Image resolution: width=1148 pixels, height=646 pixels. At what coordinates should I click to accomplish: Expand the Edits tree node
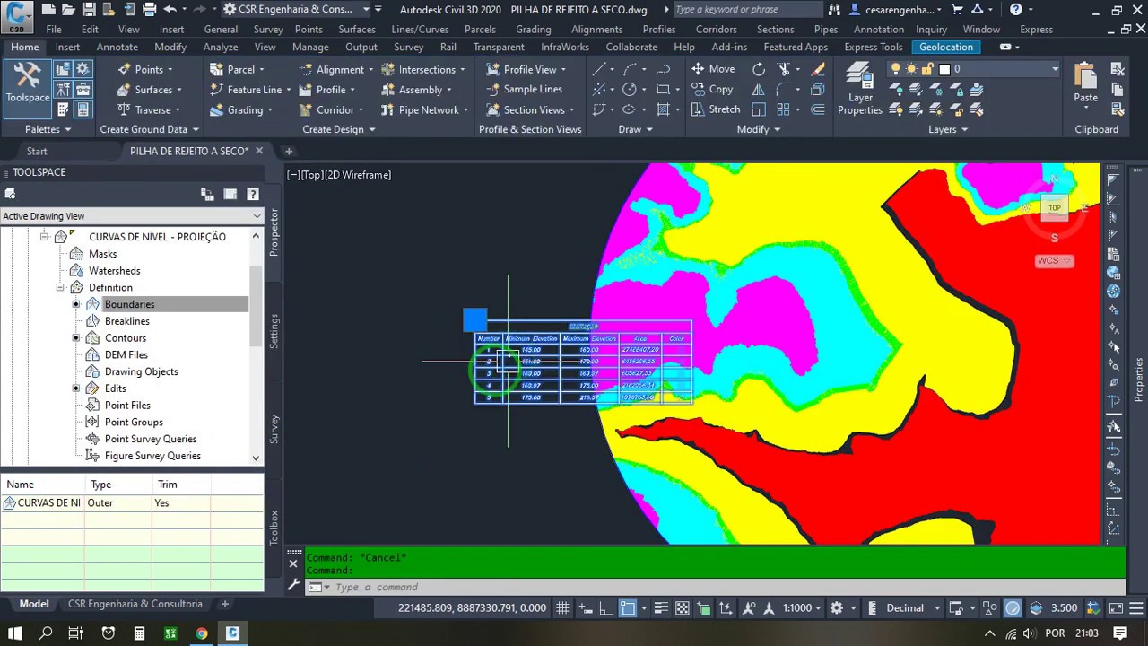tap(76, 388)
